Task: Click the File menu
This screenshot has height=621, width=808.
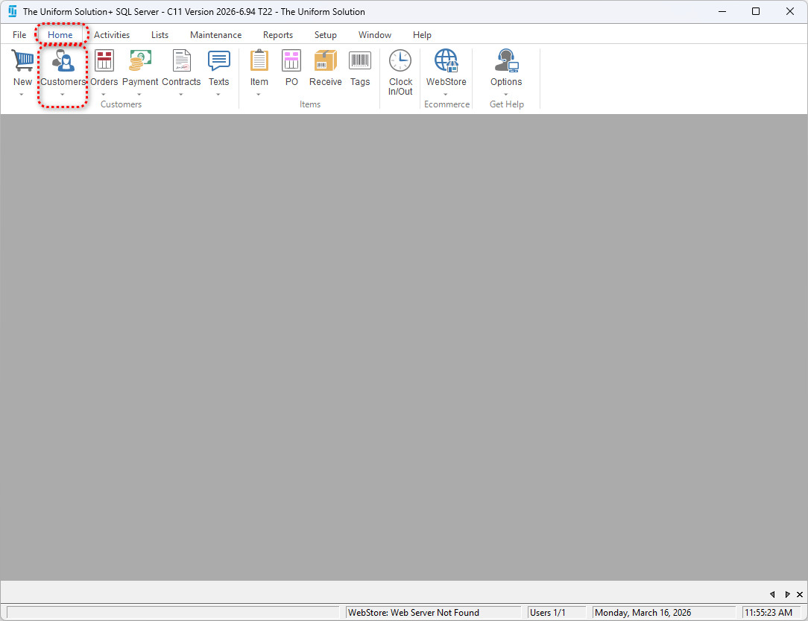Action: 19,35
